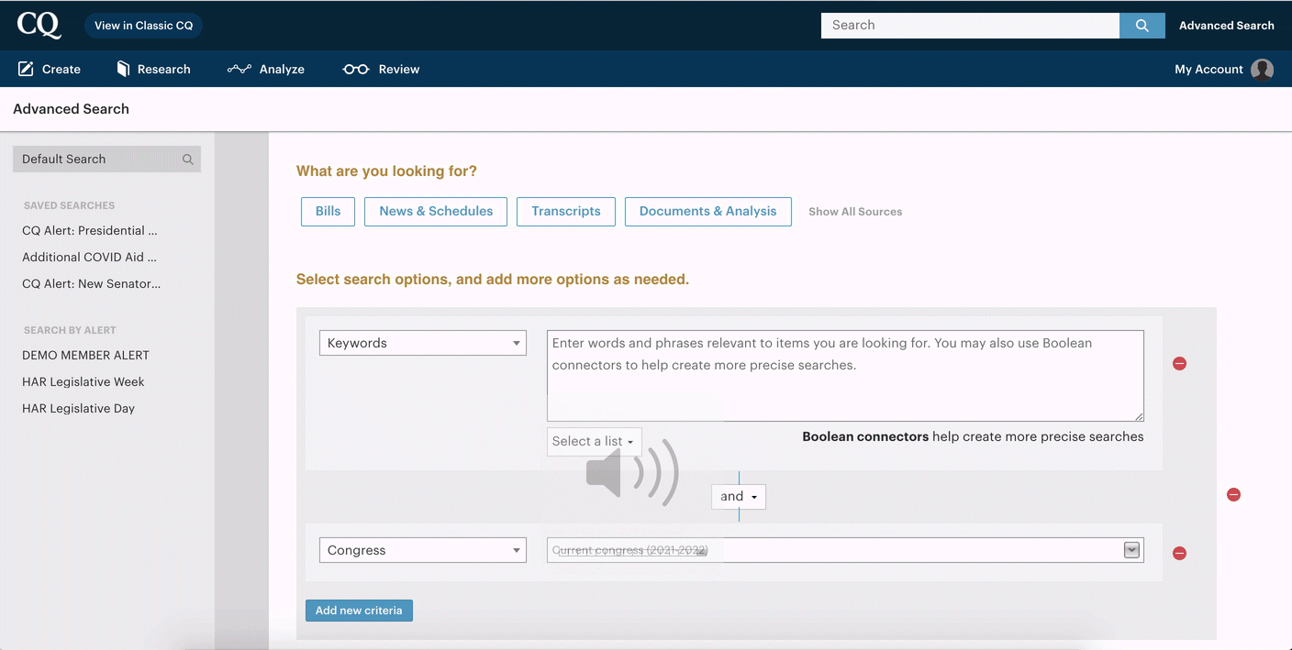Open Current congress value dropdown arrow
Image resolution: width=1292 pixels, height=650 pixels.
click(x=1132, y=550)
